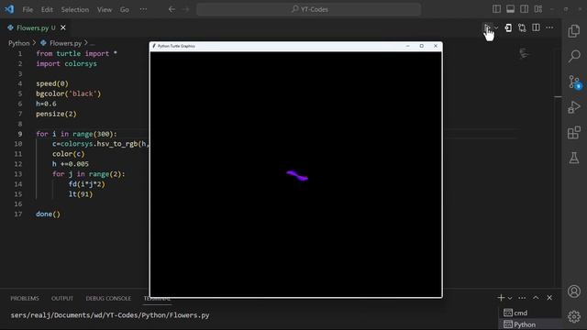Viewport: 587px width, 330px height.
Task: Click the VS Code logo icon
Action: 9,9
